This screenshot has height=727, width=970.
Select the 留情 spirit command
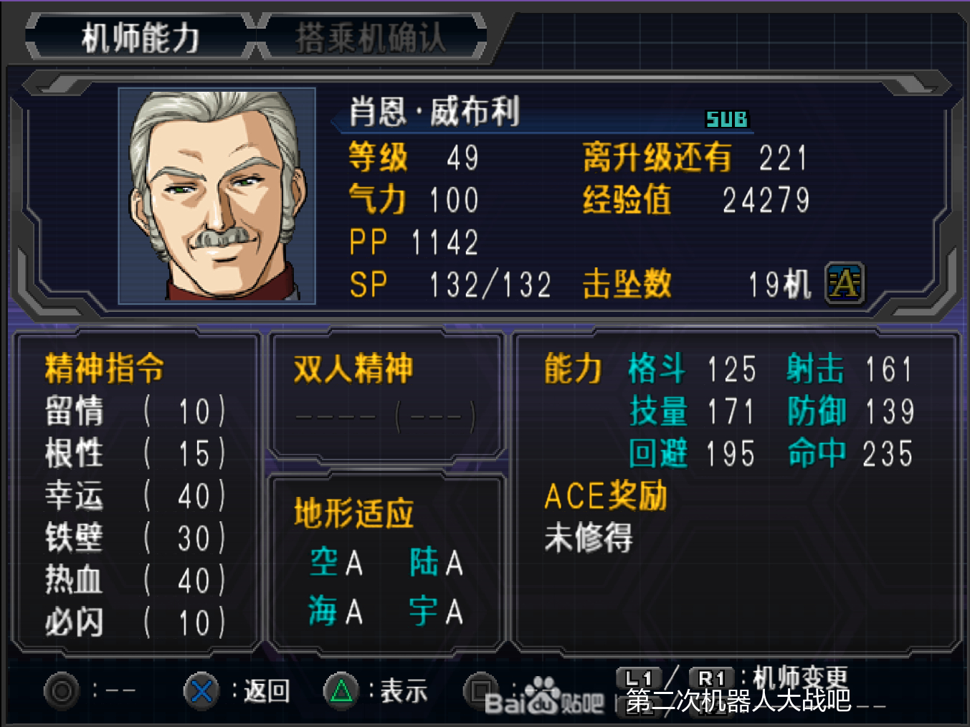(x=135, y=412)
